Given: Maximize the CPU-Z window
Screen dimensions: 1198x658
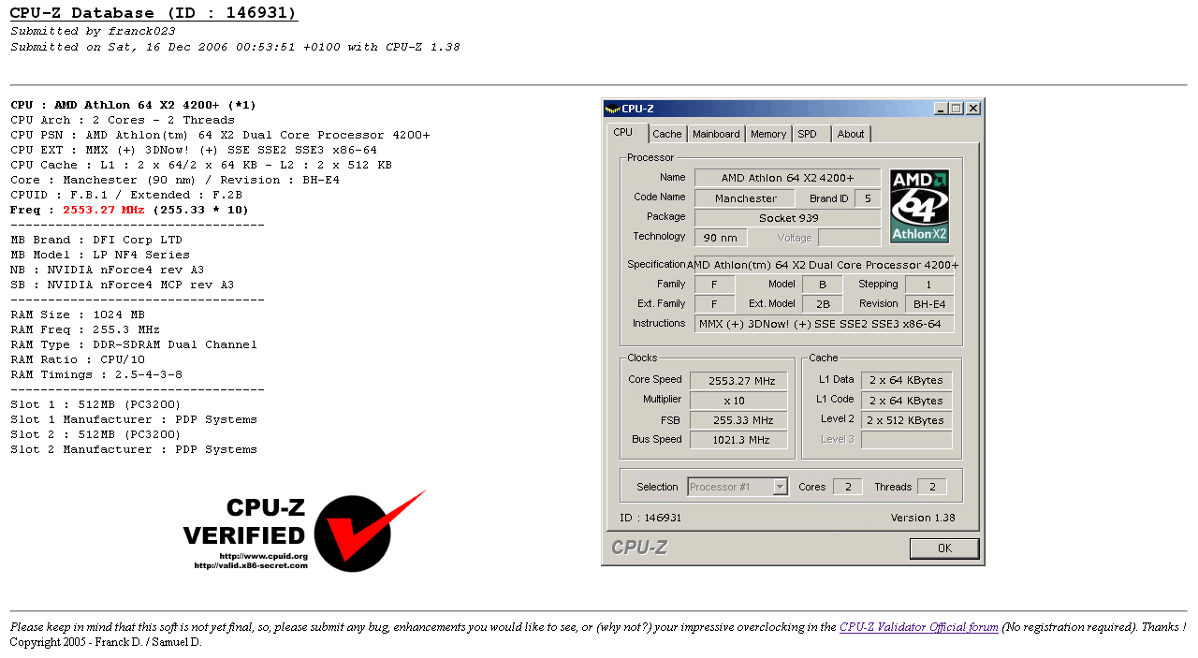Looking at the screenshot, I should pyautogui.click(x=957, y=109).
